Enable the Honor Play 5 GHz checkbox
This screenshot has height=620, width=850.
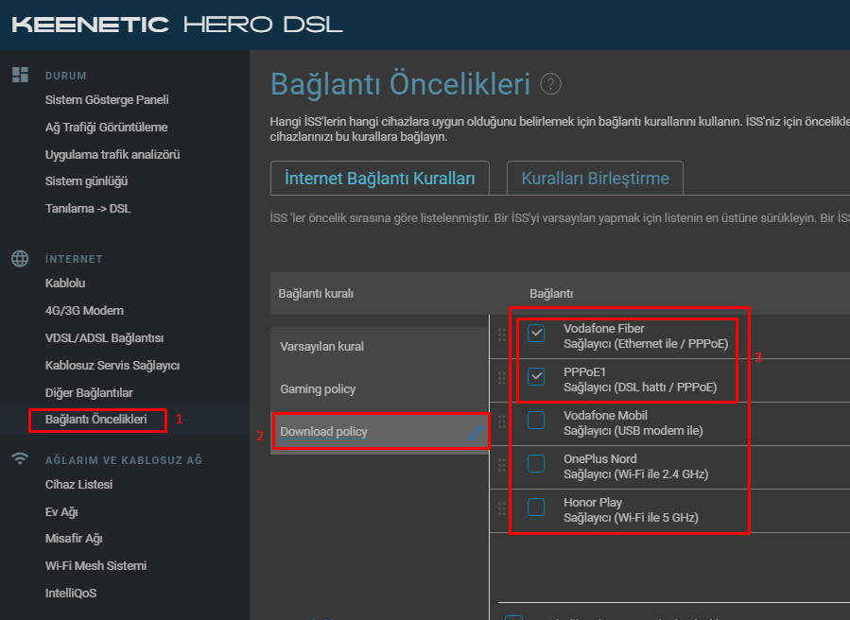tap(536, 507)
